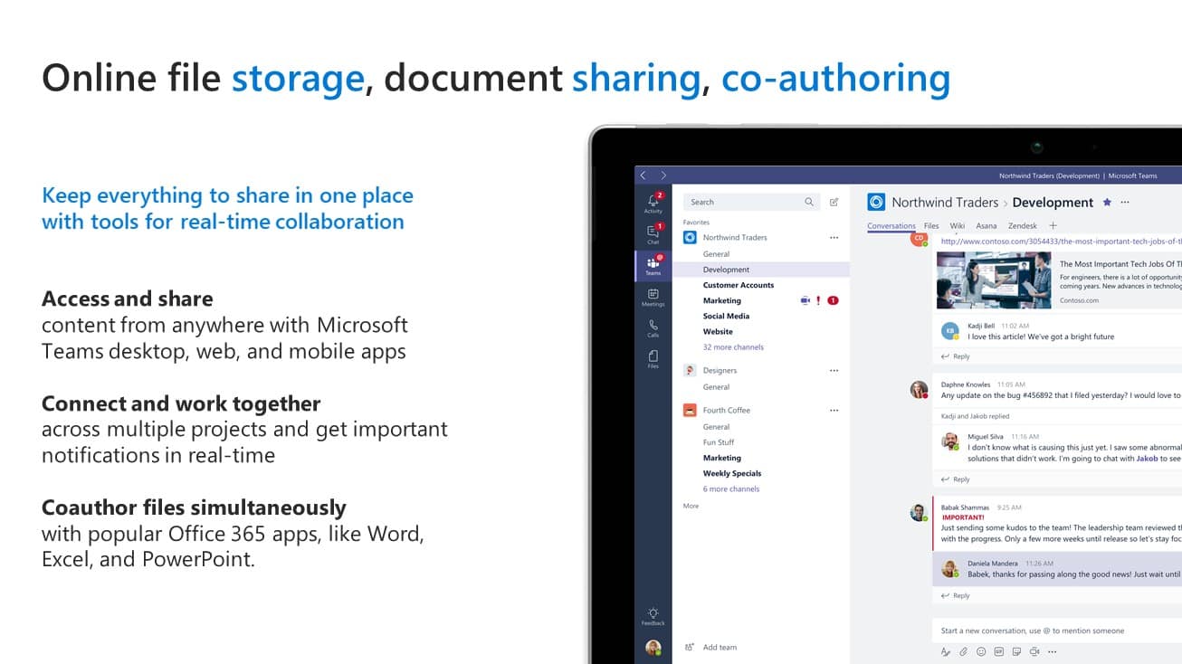Open the emoji picker in compose bar
1182x664 pixels.
[981, 651]
